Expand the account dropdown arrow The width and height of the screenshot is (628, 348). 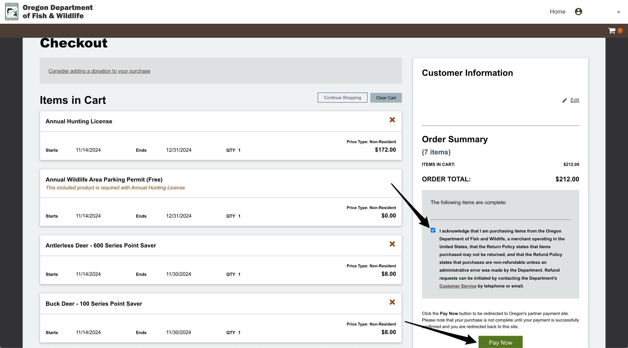618,12
